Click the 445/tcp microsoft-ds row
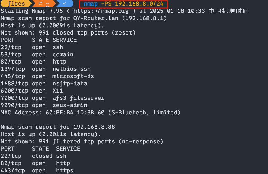 click(47, 76)
